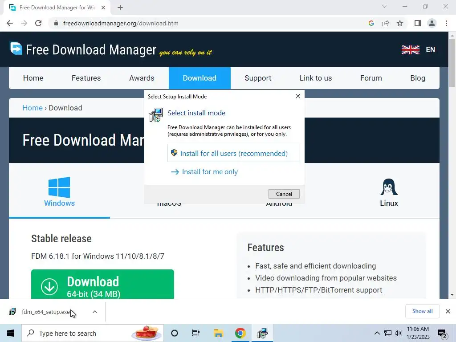Click the FDM setup taskbar icon
Image resolution: width=456 pixels, height=342 pixels.
[x=262, y=333]
